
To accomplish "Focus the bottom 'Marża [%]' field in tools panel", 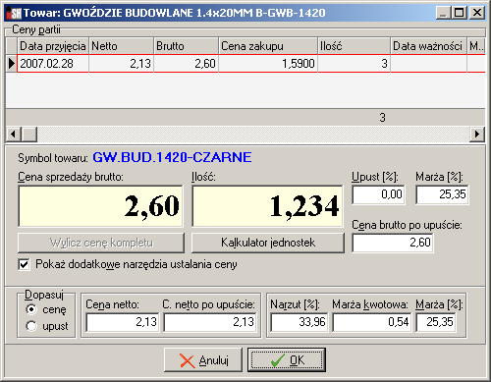I will coord(436,322).
